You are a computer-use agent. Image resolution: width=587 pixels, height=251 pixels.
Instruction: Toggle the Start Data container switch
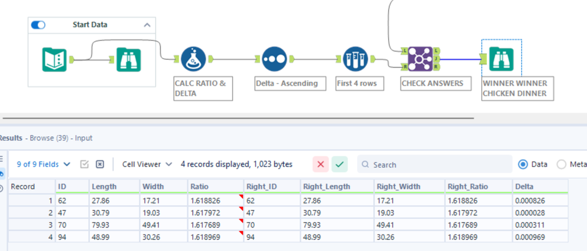(38, 25)
